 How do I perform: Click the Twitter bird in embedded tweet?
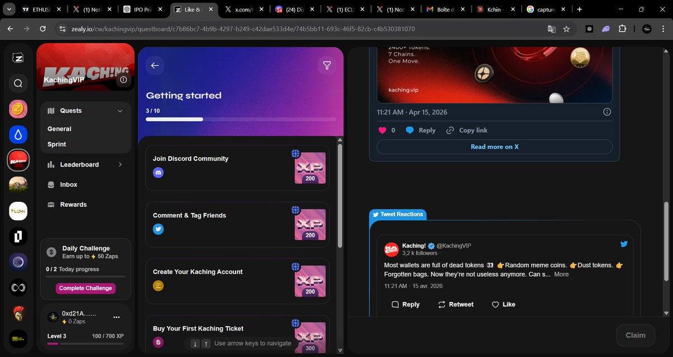click(x=624, y=244)
